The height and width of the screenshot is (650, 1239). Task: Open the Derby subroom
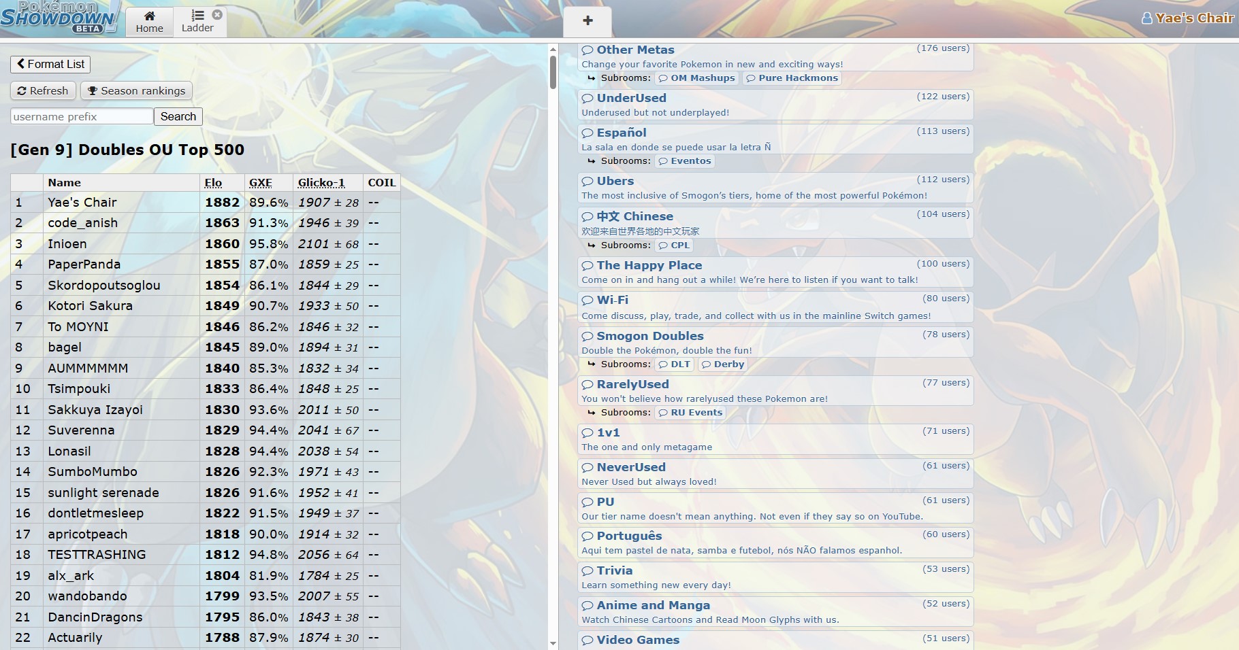722,364
